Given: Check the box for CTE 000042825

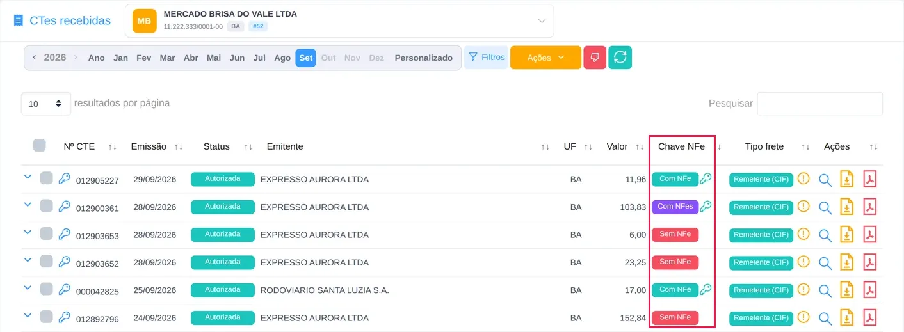Looking at the screenshot, I should click(46, 289).
